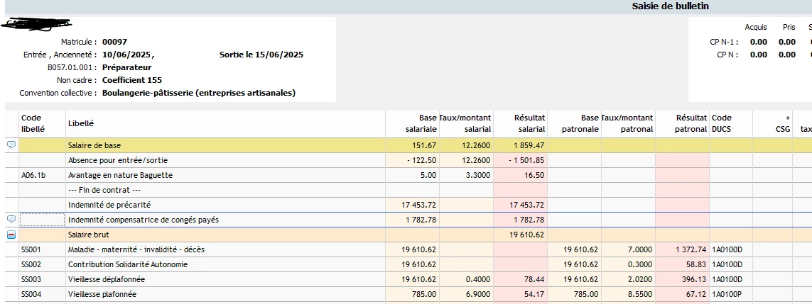812x304 pixels.
Task: Select salarial result 78.44 on SS003
Action: [520, 279]
